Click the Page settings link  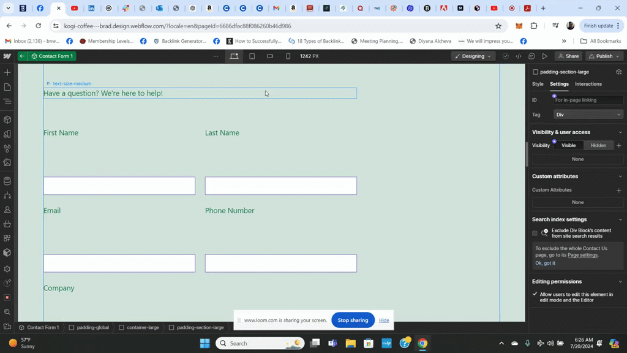click(x=582, y=255)
